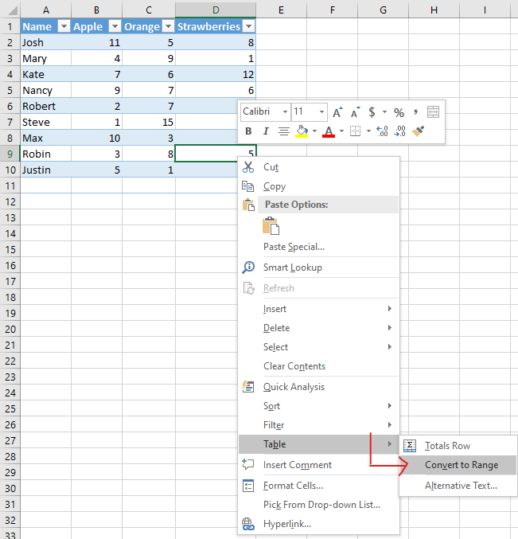Open the font color dropdown arrow
This screenshot has height=539, width=518.
click(x=341, y=131)
